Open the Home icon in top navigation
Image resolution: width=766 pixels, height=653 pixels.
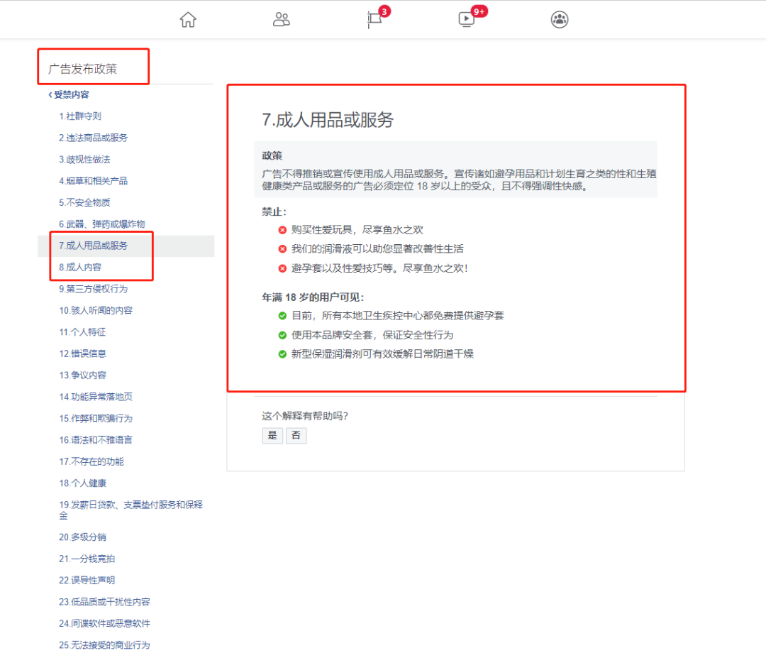pyautogui.click(x=187, y=19)
